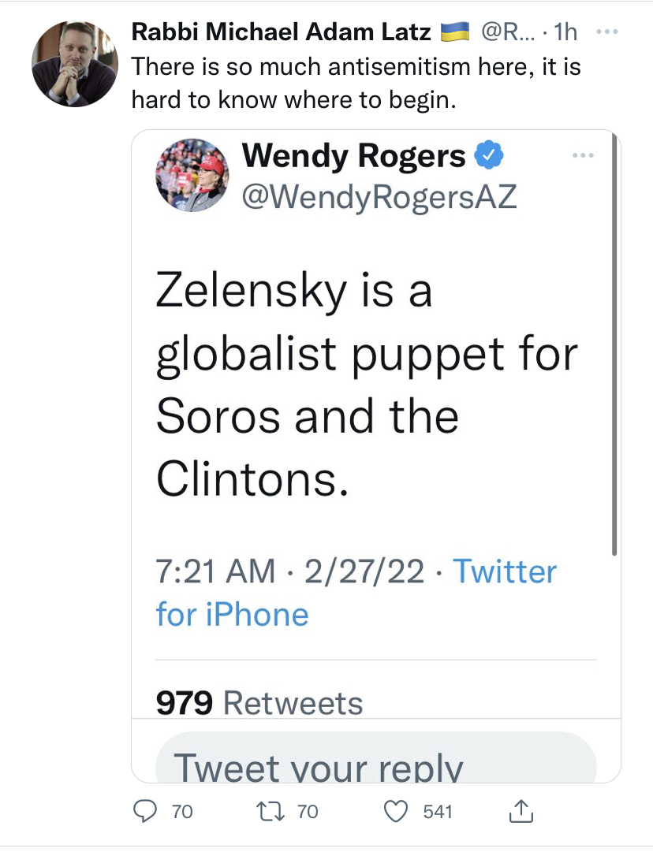View the 979 Retweets list
Image resolution: width=653 pixels, height=852 pixels.
259,703
